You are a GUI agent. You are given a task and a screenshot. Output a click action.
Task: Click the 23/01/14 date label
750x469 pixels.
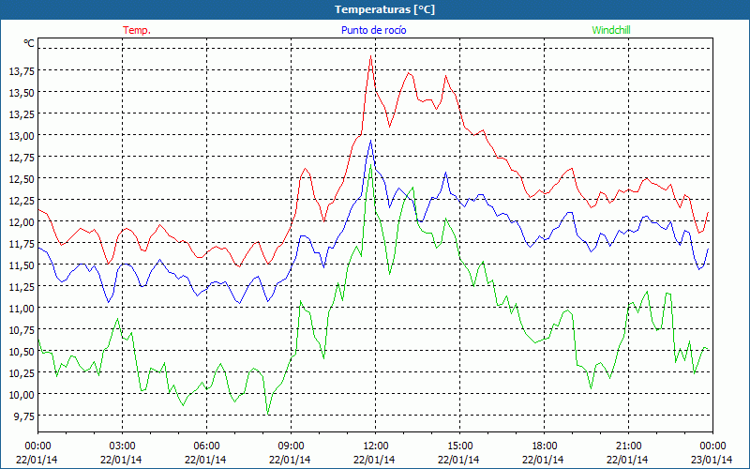click(712, 460)
